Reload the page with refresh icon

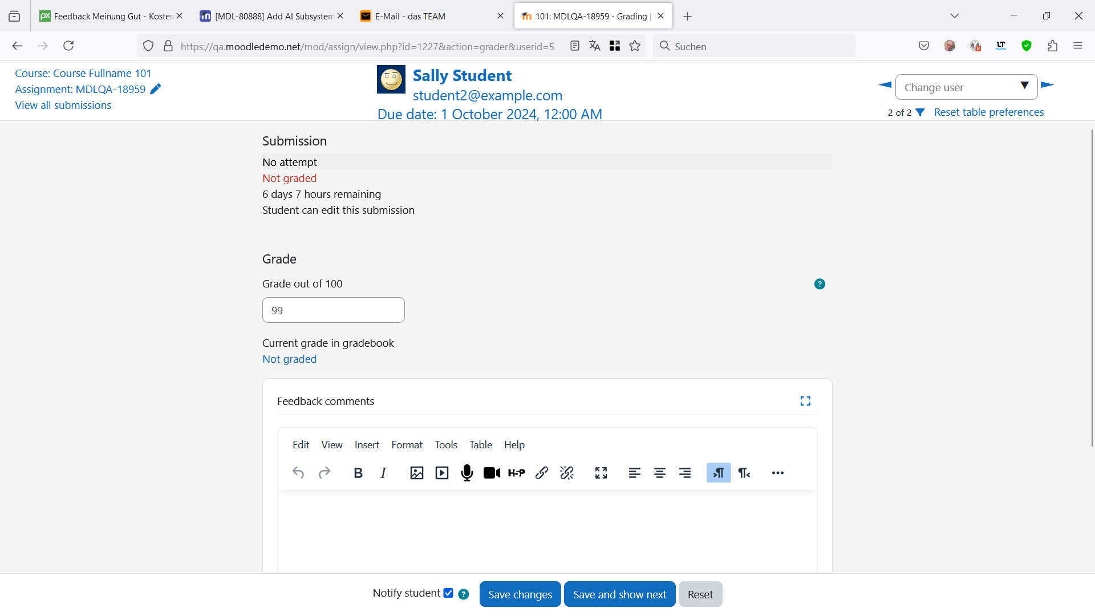[68, 46]
